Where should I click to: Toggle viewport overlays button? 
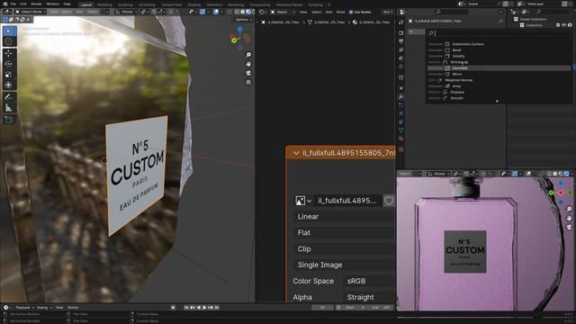(216, 12)
